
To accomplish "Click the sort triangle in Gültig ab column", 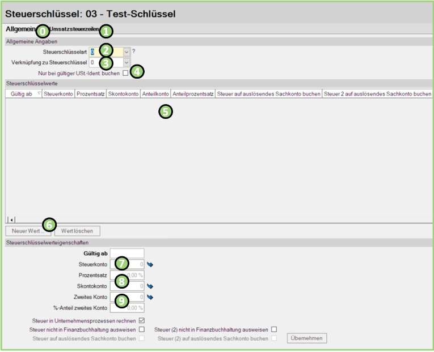I will [39, 93].
